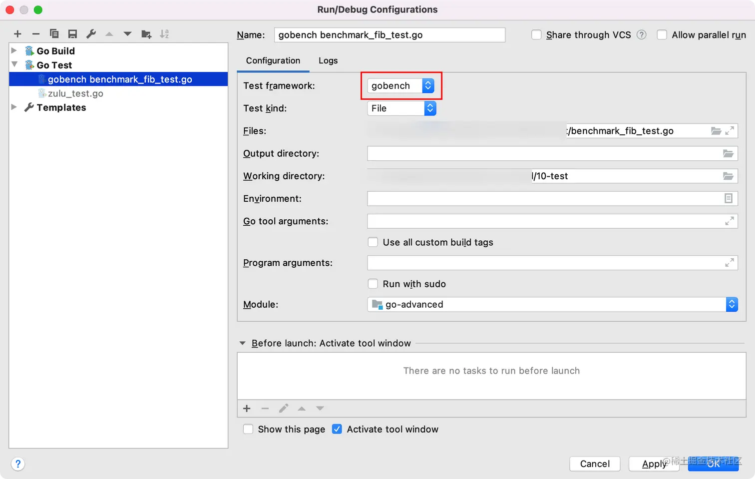This screenshot has width=755, height=479.
Task: Click the Apply button
Action: click(654, 464)
